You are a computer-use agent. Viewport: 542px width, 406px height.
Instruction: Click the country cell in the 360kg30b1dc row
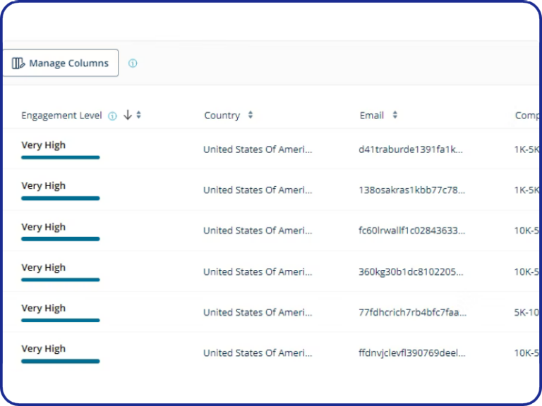(258, 271)
